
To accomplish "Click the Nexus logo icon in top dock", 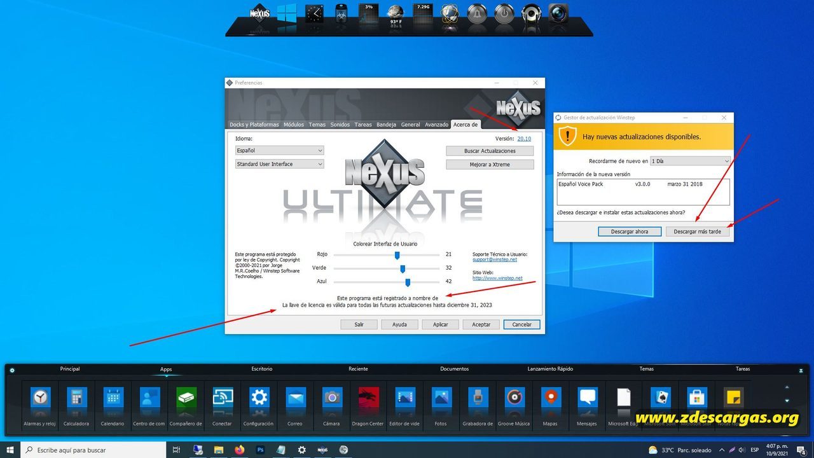I will pyautogui.click(x=259, y=13).
